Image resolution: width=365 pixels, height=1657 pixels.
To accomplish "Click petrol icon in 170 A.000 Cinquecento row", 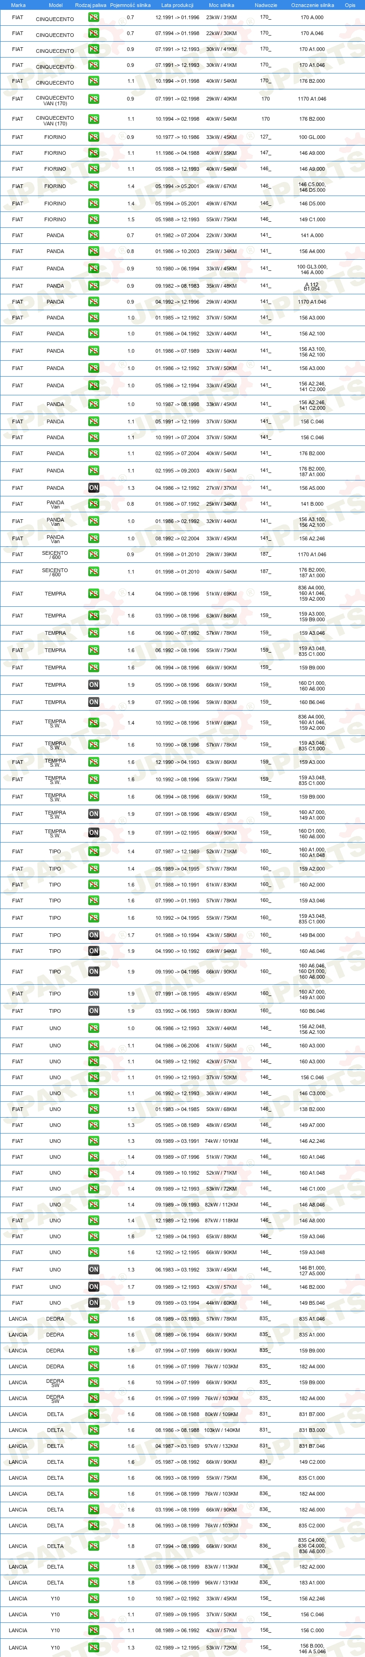I will [x=94, y=17].
